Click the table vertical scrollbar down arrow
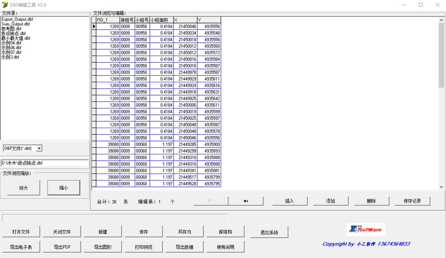Image resolution: width=446 pixels, height=258 pixels. (441, 187)
